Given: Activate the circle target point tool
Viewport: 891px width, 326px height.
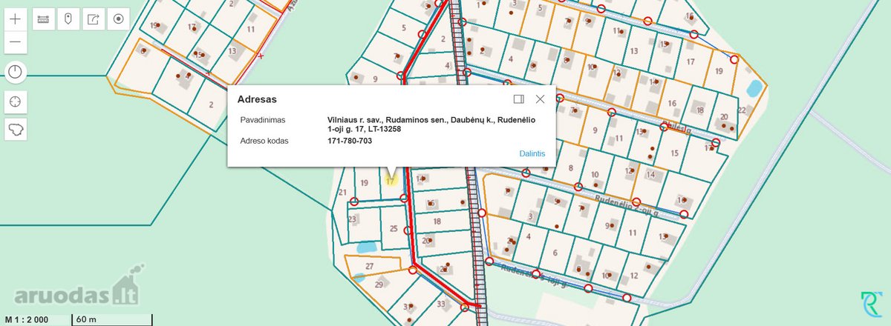Looking at the screenshot, I should (118, 19).
